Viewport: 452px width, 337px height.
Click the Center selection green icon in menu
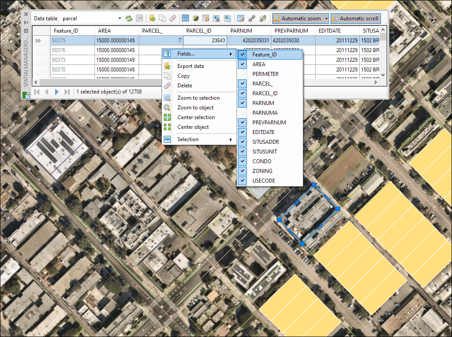[x=167, y=117]
